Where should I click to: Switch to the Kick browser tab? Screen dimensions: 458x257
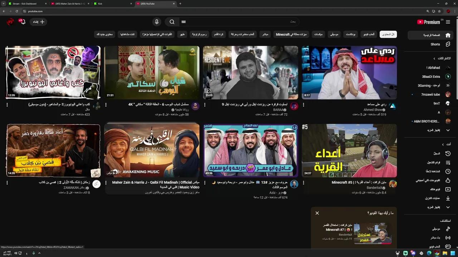pyautogui.click(x=113, y=4)
